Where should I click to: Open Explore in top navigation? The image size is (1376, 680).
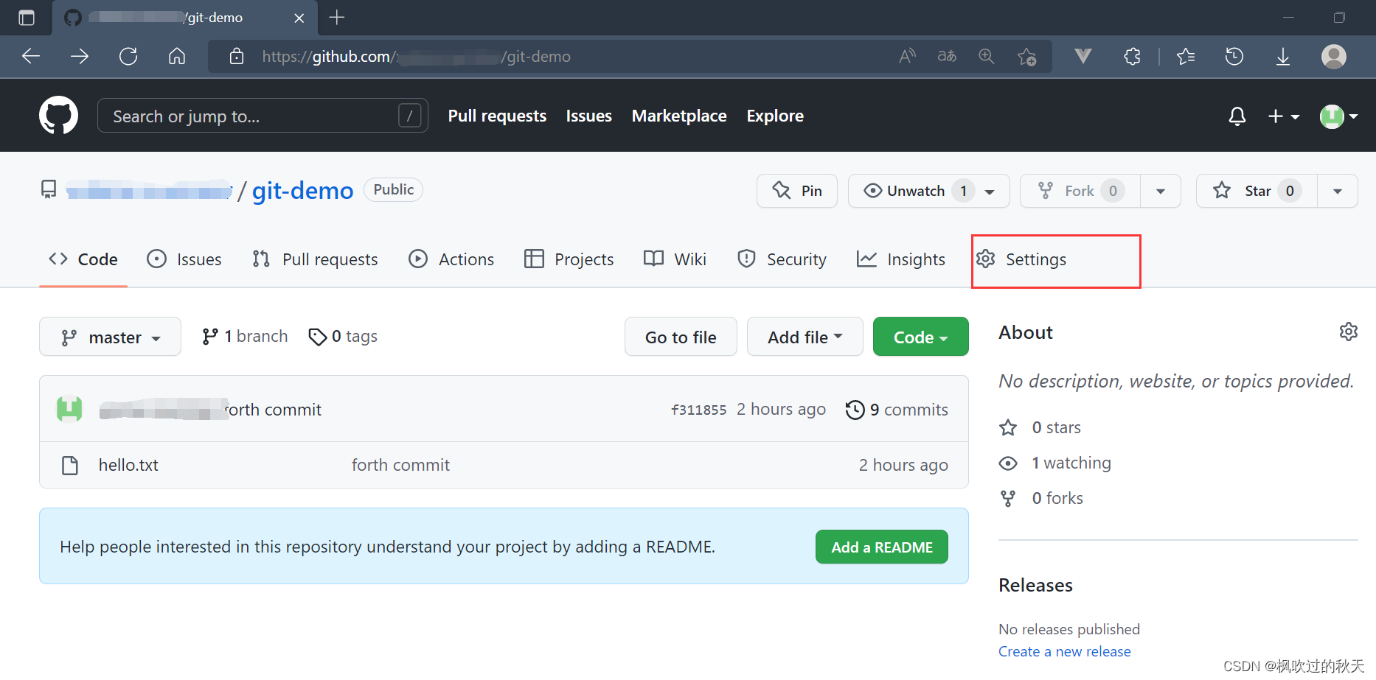[x=775, y=116]
